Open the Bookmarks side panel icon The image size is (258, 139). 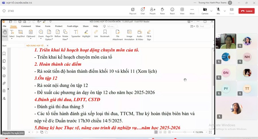pyautogui.click(x=4, y=54)
